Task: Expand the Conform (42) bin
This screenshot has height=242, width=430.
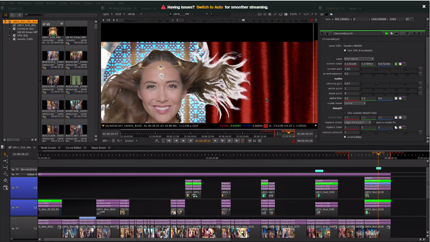Action: click(x=9, y=29)
